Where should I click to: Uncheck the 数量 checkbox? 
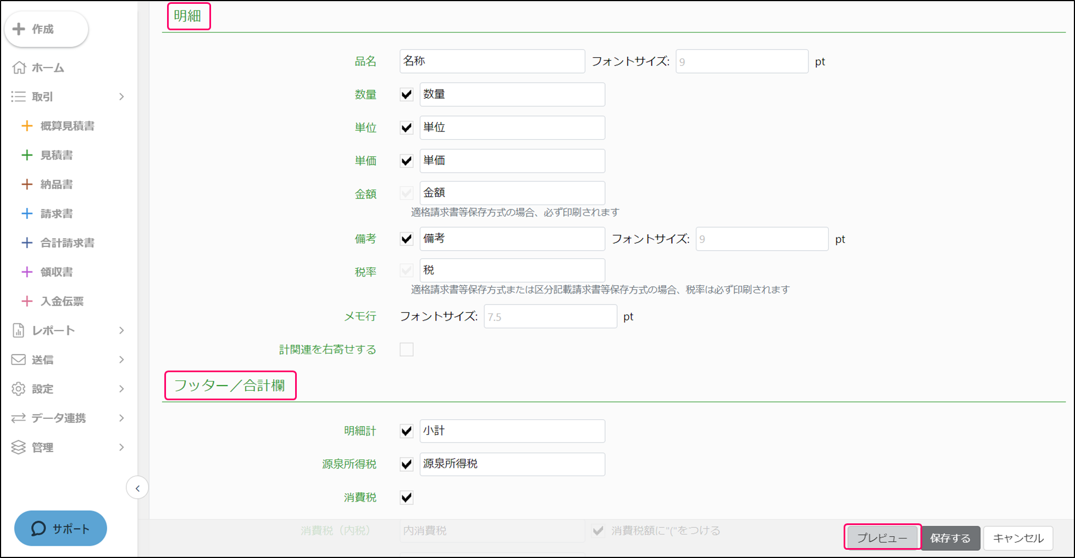click(407, 95)
